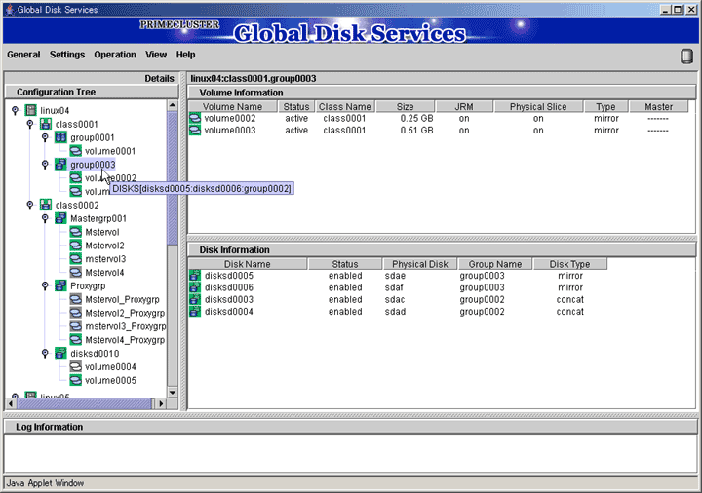Collapse the group0003 tree node

(45, 164)
